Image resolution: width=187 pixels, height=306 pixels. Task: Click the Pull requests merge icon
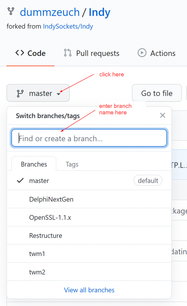click(x=67, y=53)
